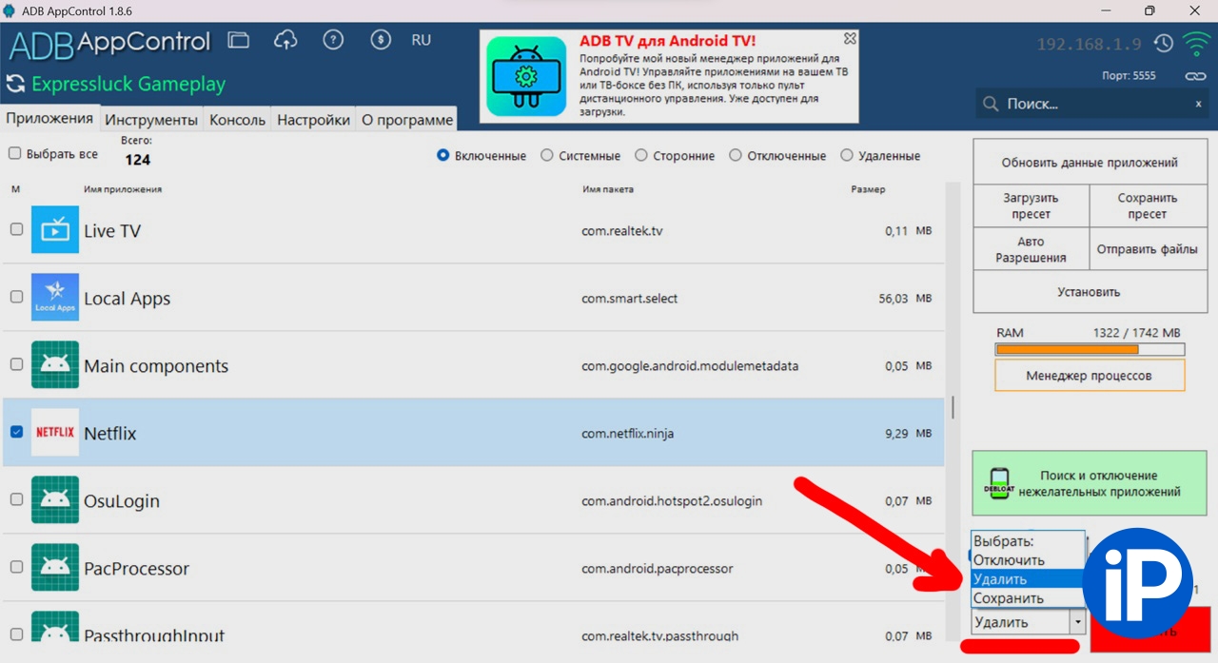Click the Live TV app icon
This screenshot has width=1218, height=663.
click(x=55, y=229)
